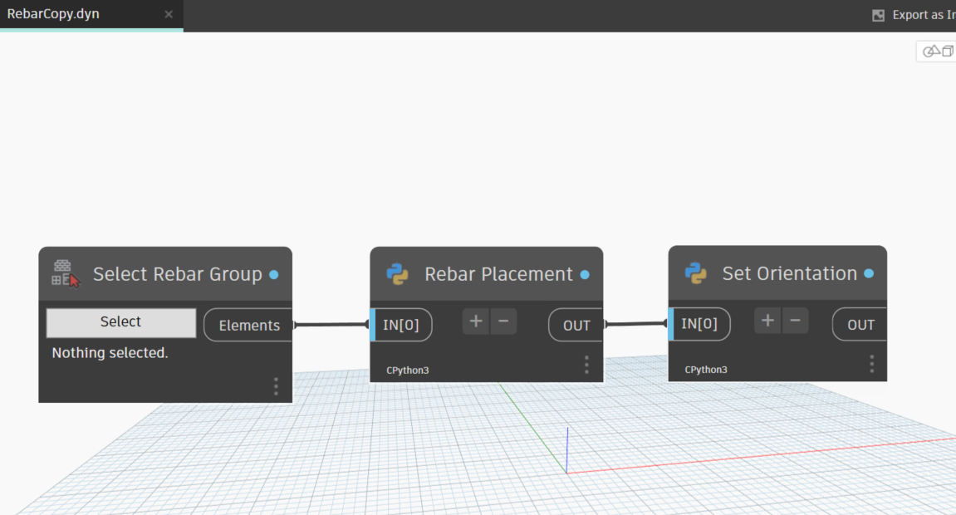Click the IN[0] port on Set Orientation
The width and height of the screenshot is (956, 515).
(x=700, y=324)
